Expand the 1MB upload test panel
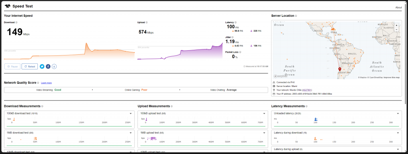Viewport: 408px width, 154px height. click(264, 132)
